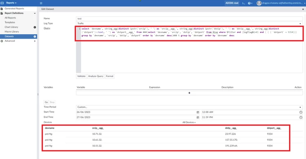Open the help question mark menu
Screen dimensions: 306x159
tap(250, 3)
